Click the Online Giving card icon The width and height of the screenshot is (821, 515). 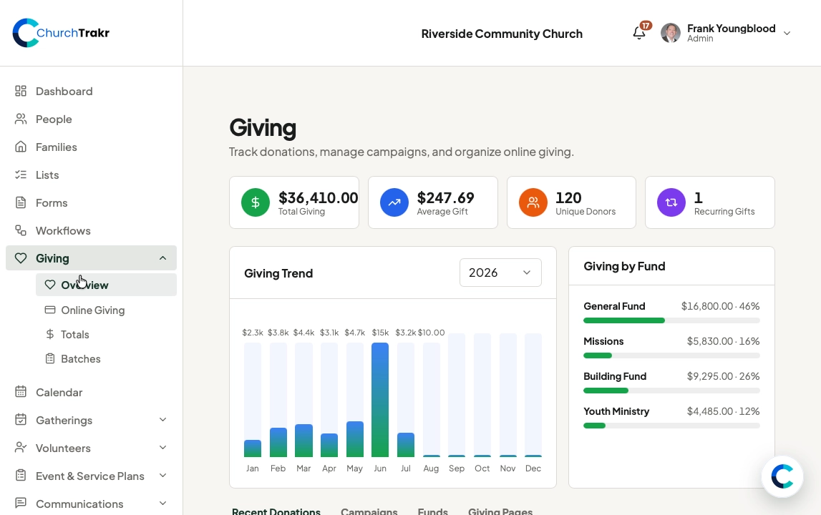pyautogui.click(x=49, y=310)
